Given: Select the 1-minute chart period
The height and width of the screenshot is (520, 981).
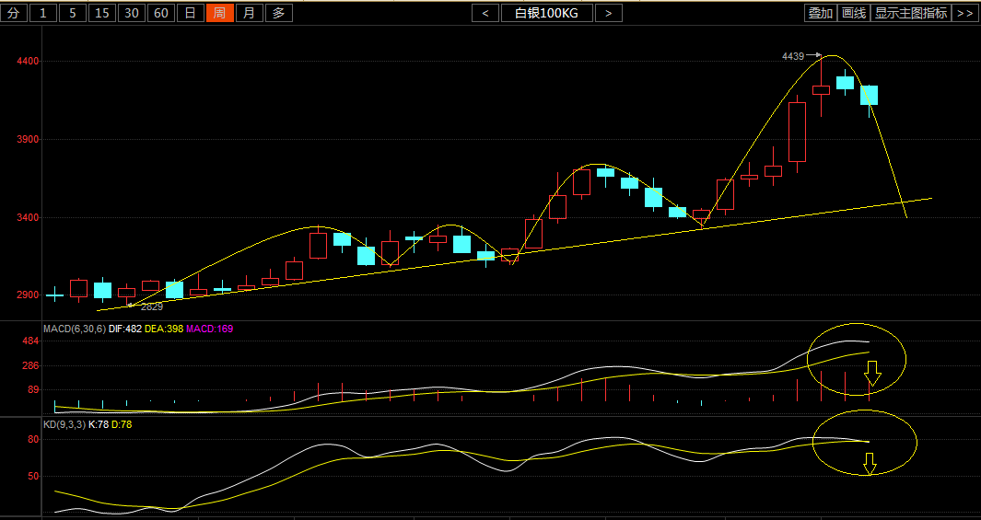Looking at the screenshot, I should pos(42,13).
